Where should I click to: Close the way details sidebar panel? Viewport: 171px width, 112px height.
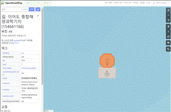point(38,16)
